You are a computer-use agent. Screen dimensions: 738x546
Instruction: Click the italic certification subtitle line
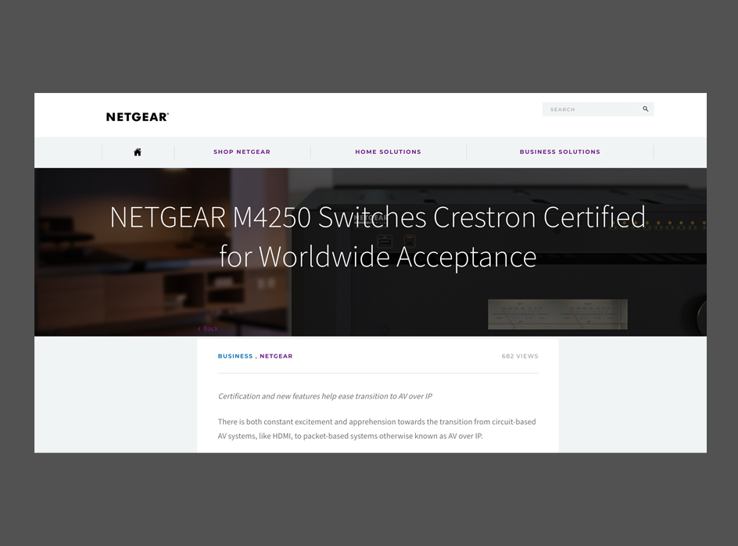click(324, 397)
